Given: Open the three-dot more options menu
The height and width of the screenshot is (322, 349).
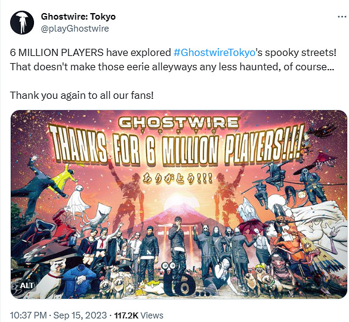Looking at the screenshot, I should click(x=342, y=17).
